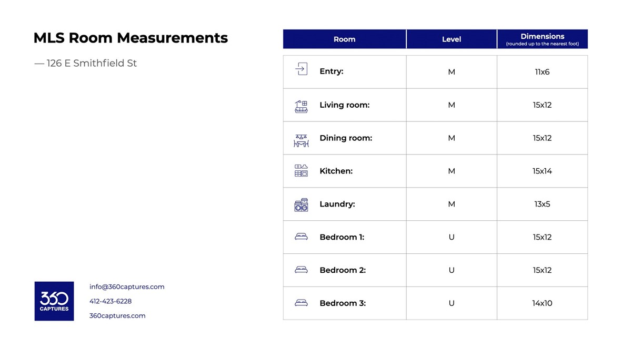This screenshot has width=622, height=349.
Task: Click the Entry door icon
Action: (x=301, y=69)
